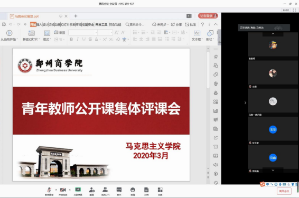Click the align left icon
This screenshot has height=198, width=299.
point(135,39)
